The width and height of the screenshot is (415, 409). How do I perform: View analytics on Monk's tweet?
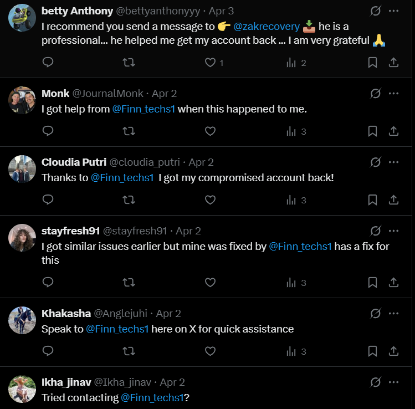pyautogui.click(x=291, y=131)
